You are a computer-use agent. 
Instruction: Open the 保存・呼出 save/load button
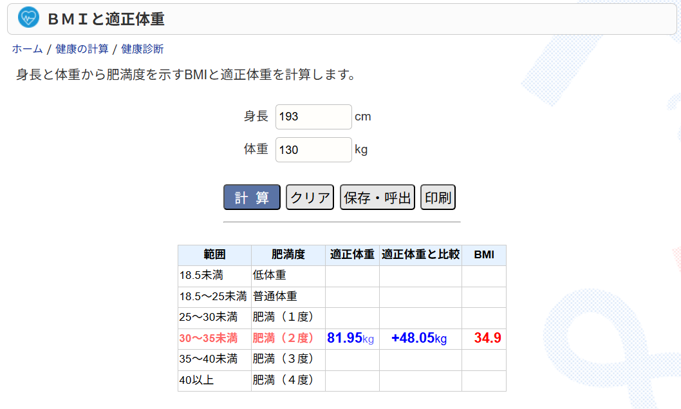(377, 197)
